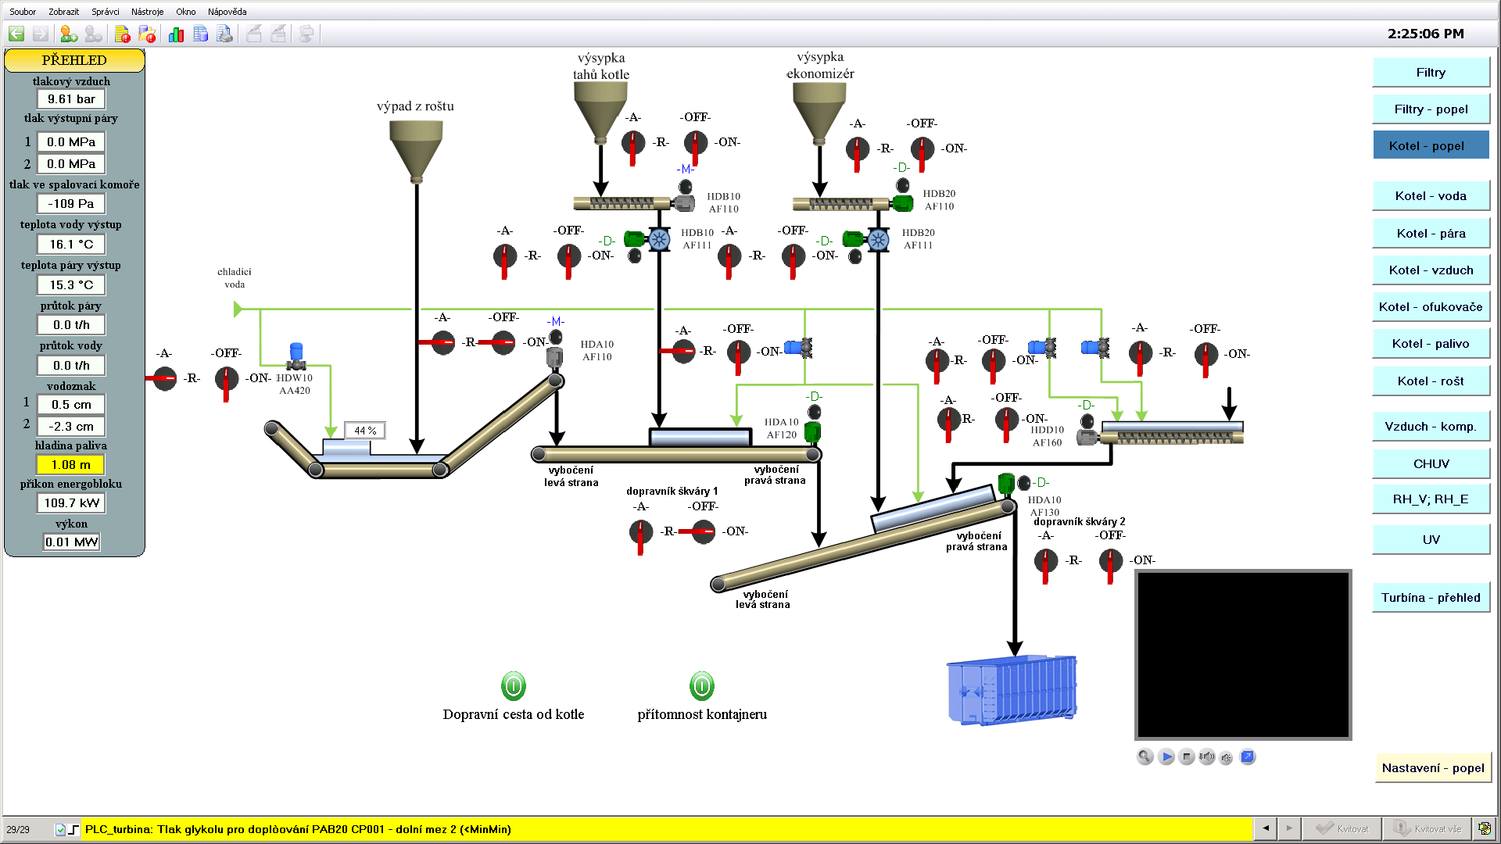1501x844 pixels.
Task: Toggle the 'Dopravní cesta od kotle' green switch
Action: click(514, 686)
